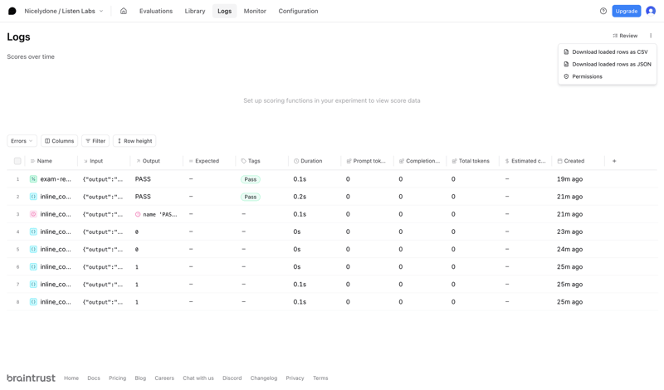The image size is (664, 390).
Task: Click the Completion tokens column header
Action: (419, 161)
